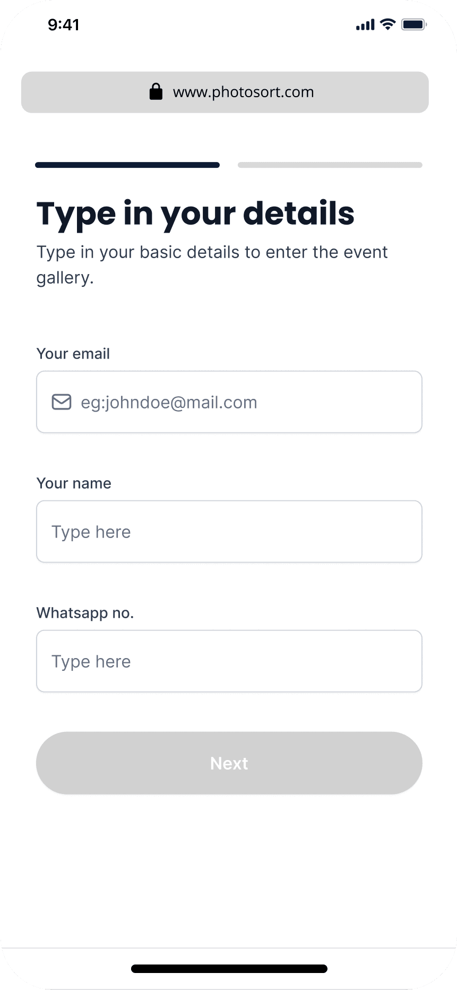Click the photosort.com URL text
Screen dimensions: 457x990
(244, 92)
